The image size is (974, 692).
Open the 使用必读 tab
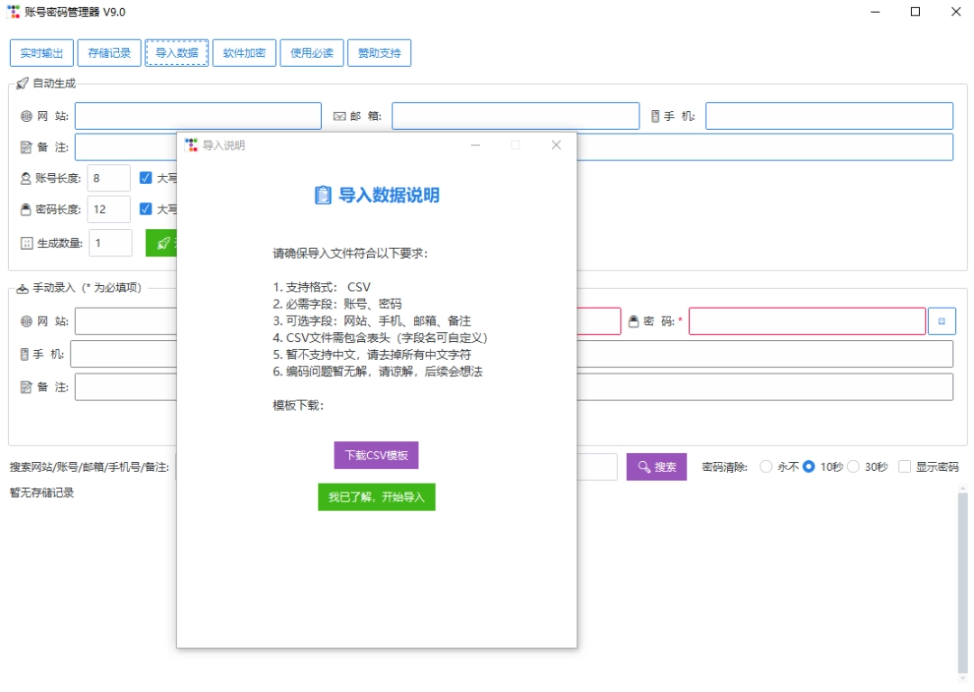312,53
